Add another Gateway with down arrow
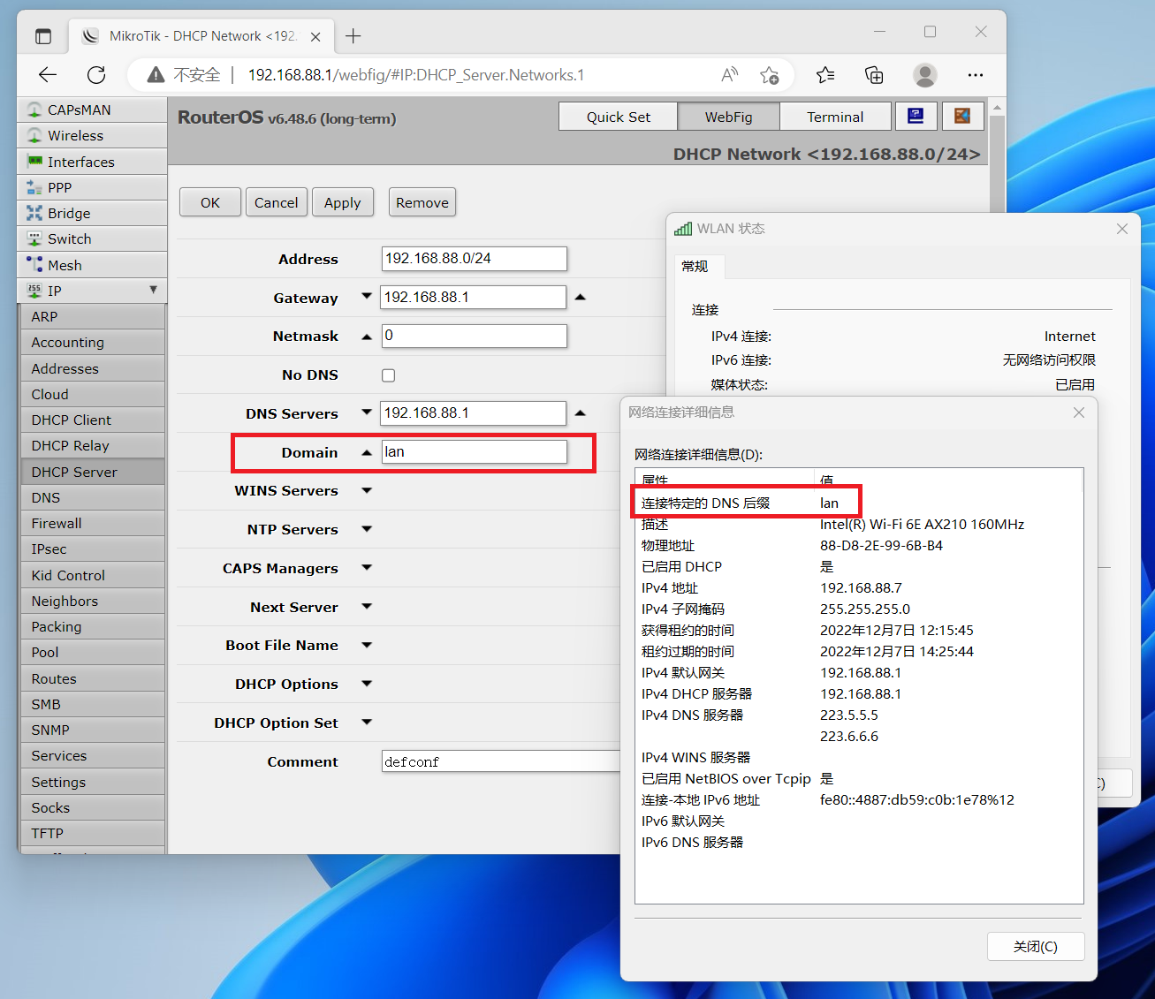Screen dimensions: 1155x999 [367, 297]
